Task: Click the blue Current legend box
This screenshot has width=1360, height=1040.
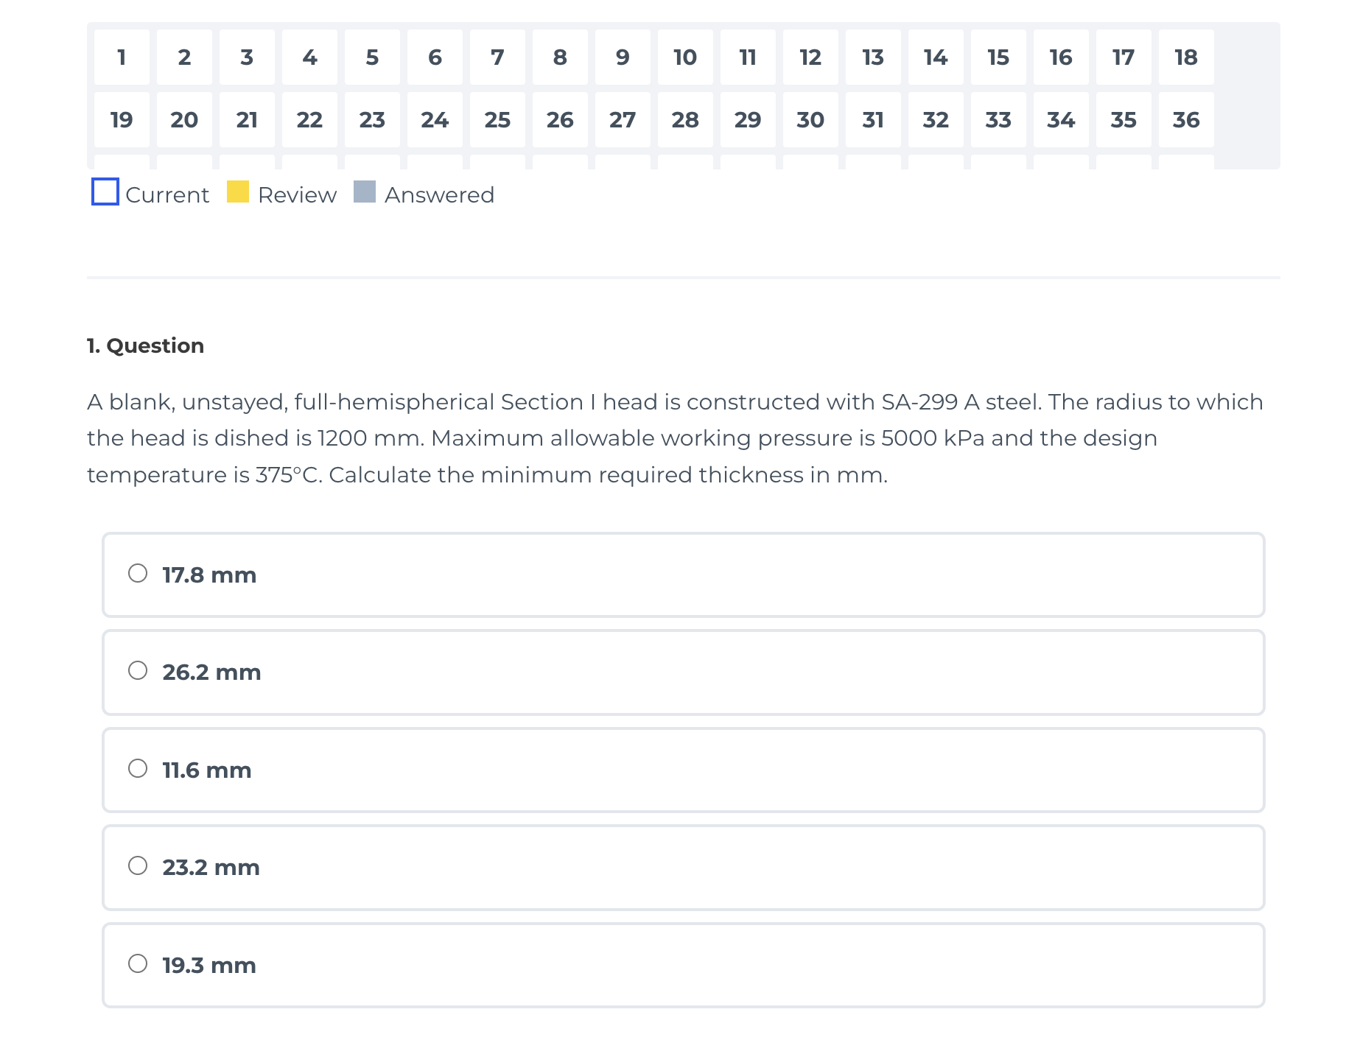Action: (x=105, y=192)
